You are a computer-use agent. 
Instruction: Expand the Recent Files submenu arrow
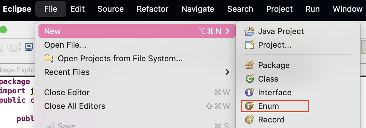[227, 72]
